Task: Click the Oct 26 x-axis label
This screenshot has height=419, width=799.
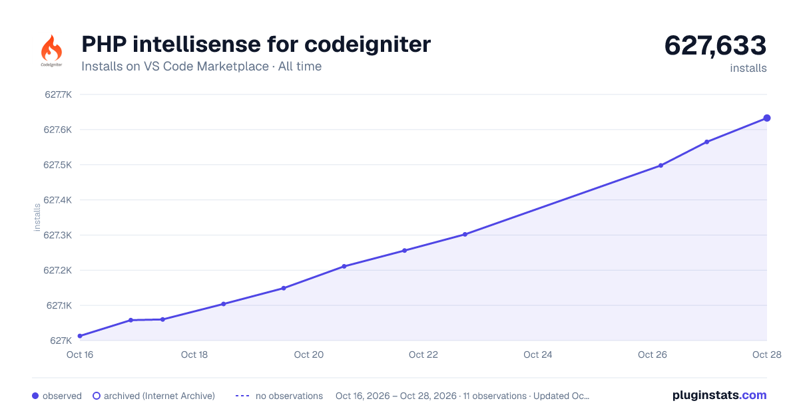Action: (653, 354)
